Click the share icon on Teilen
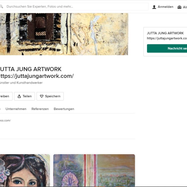The width and height of the screenshot is (187, 187). 19,96
